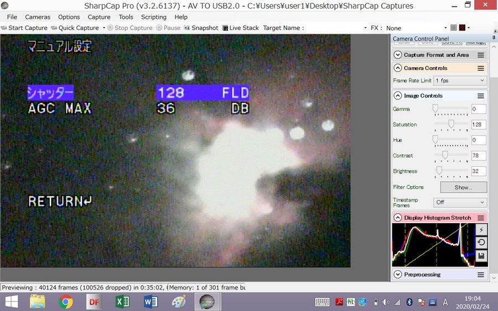
Task: Click the Target Name input field
Action: point(334,28)
